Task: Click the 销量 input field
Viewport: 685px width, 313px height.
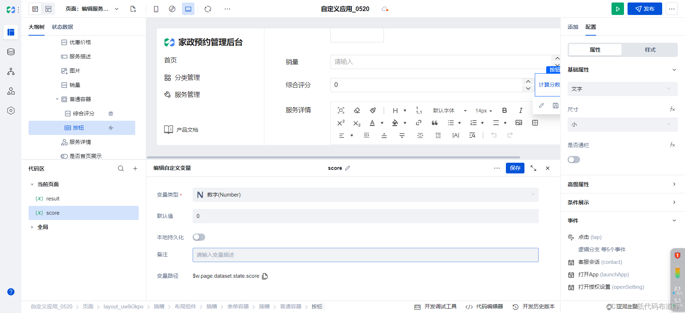Action: 441,62
